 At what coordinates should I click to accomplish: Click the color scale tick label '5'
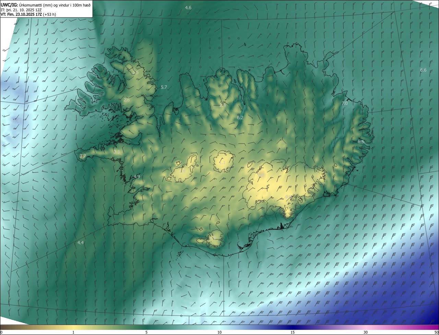click(x=146, y=333)
